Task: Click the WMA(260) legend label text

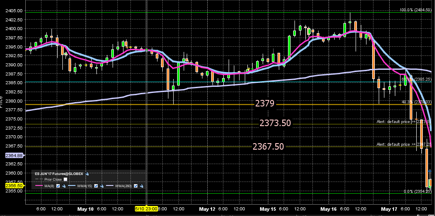Action: click(x=123, y=186)
